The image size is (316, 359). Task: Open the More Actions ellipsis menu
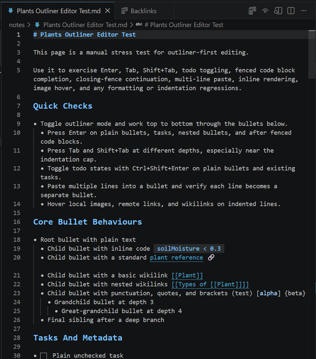[x=303, y=11]
